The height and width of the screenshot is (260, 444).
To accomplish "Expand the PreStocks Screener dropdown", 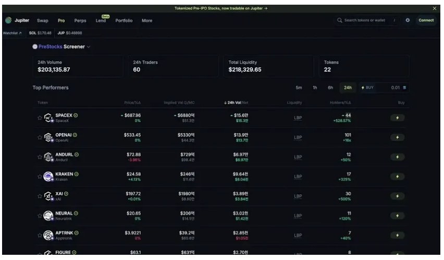I will click(89, 47).
